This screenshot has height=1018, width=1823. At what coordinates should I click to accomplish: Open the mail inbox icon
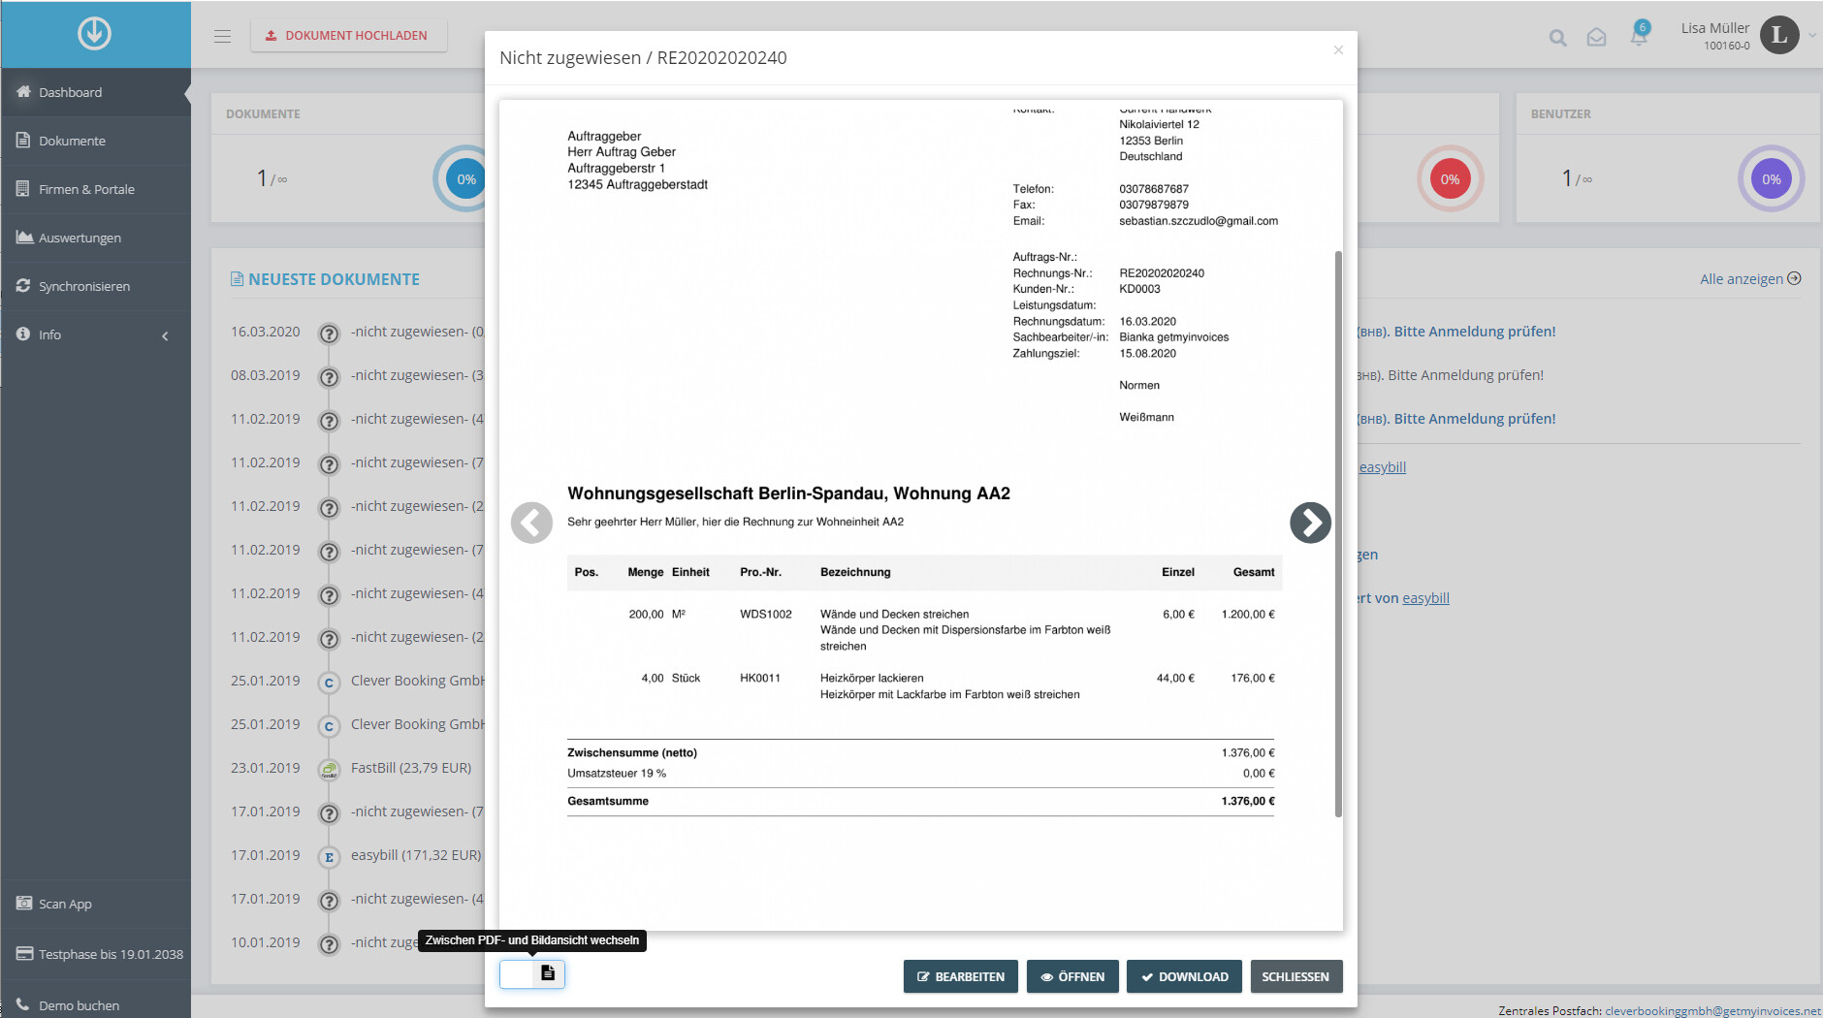coord(1596,38)
